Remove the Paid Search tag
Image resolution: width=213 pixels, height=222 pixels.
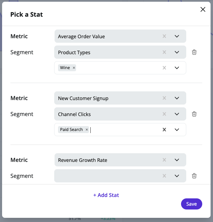(87, 130)
